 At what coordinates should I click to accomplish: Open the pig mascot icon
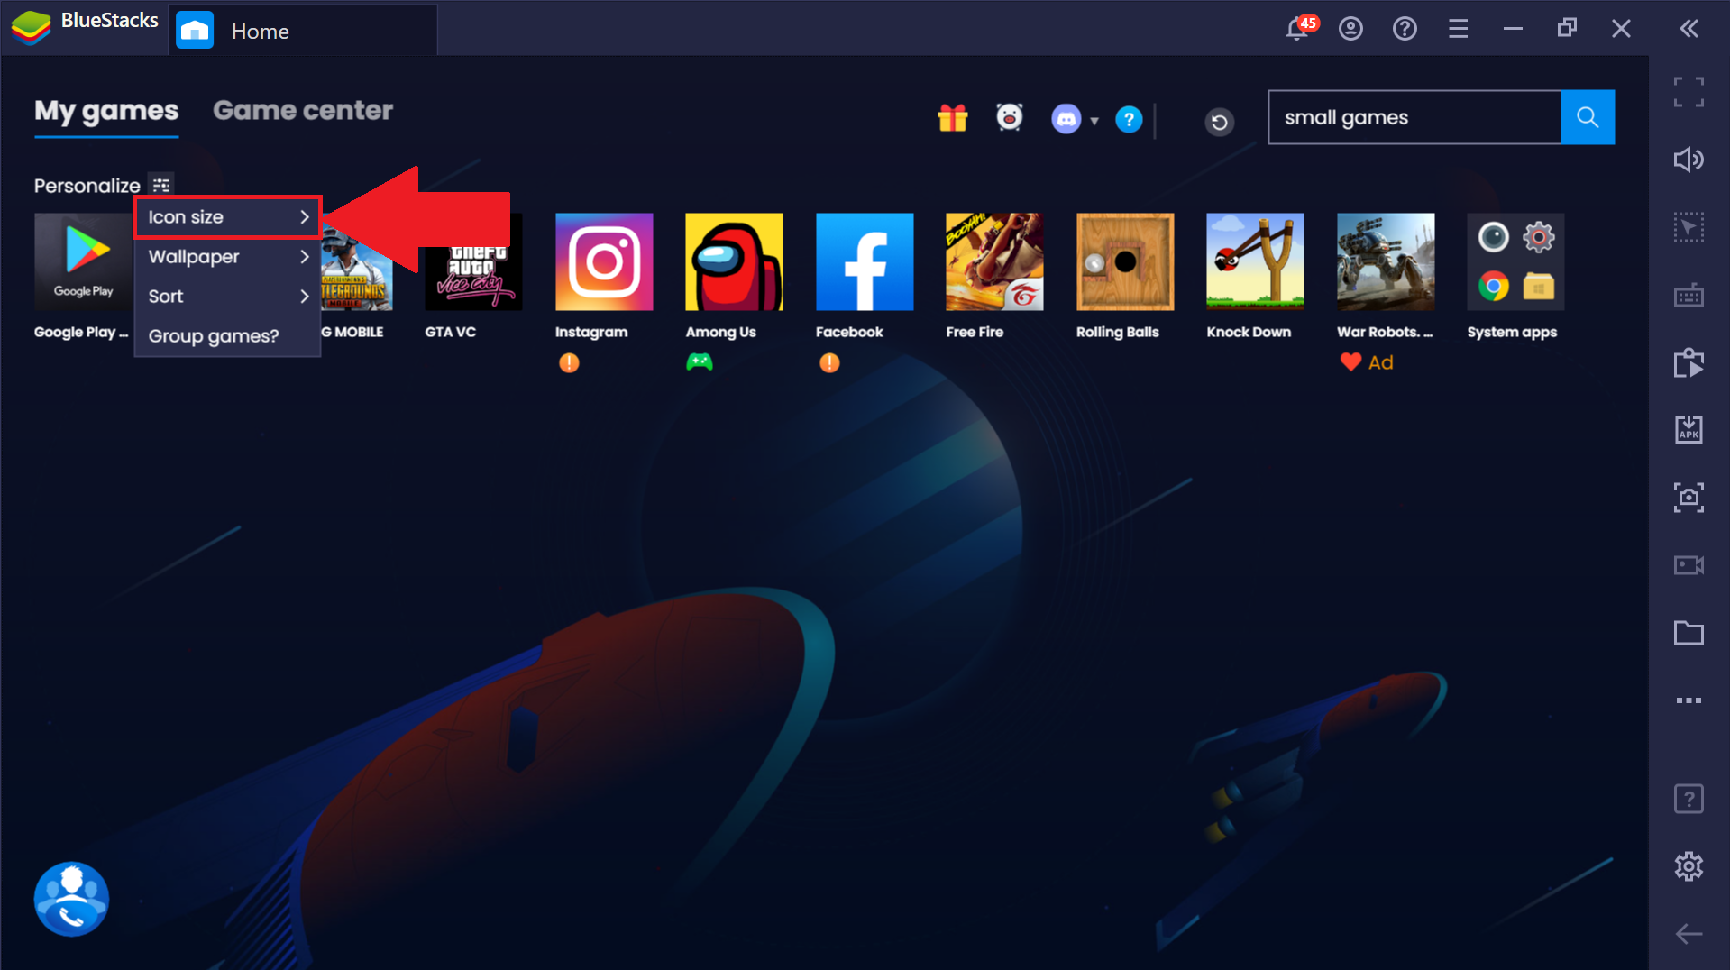click(1009, 118)
